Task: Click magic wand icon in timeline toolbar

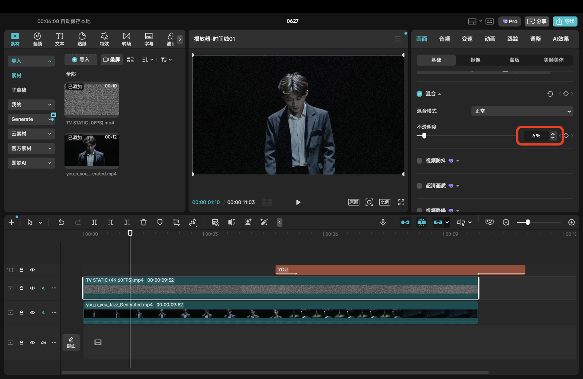Action: point(264,222)
